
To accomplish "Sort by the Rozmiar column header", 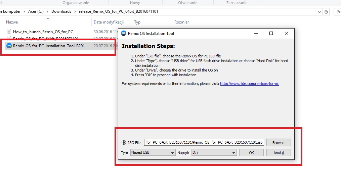I will (x=181, y=22).
